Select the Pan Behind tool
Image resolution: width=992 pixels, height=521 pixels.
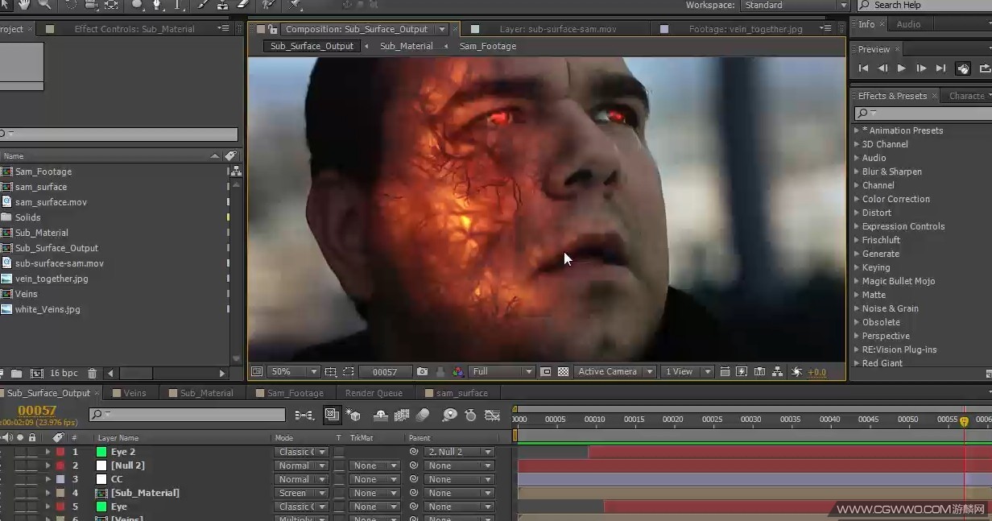tap(111, 5)
